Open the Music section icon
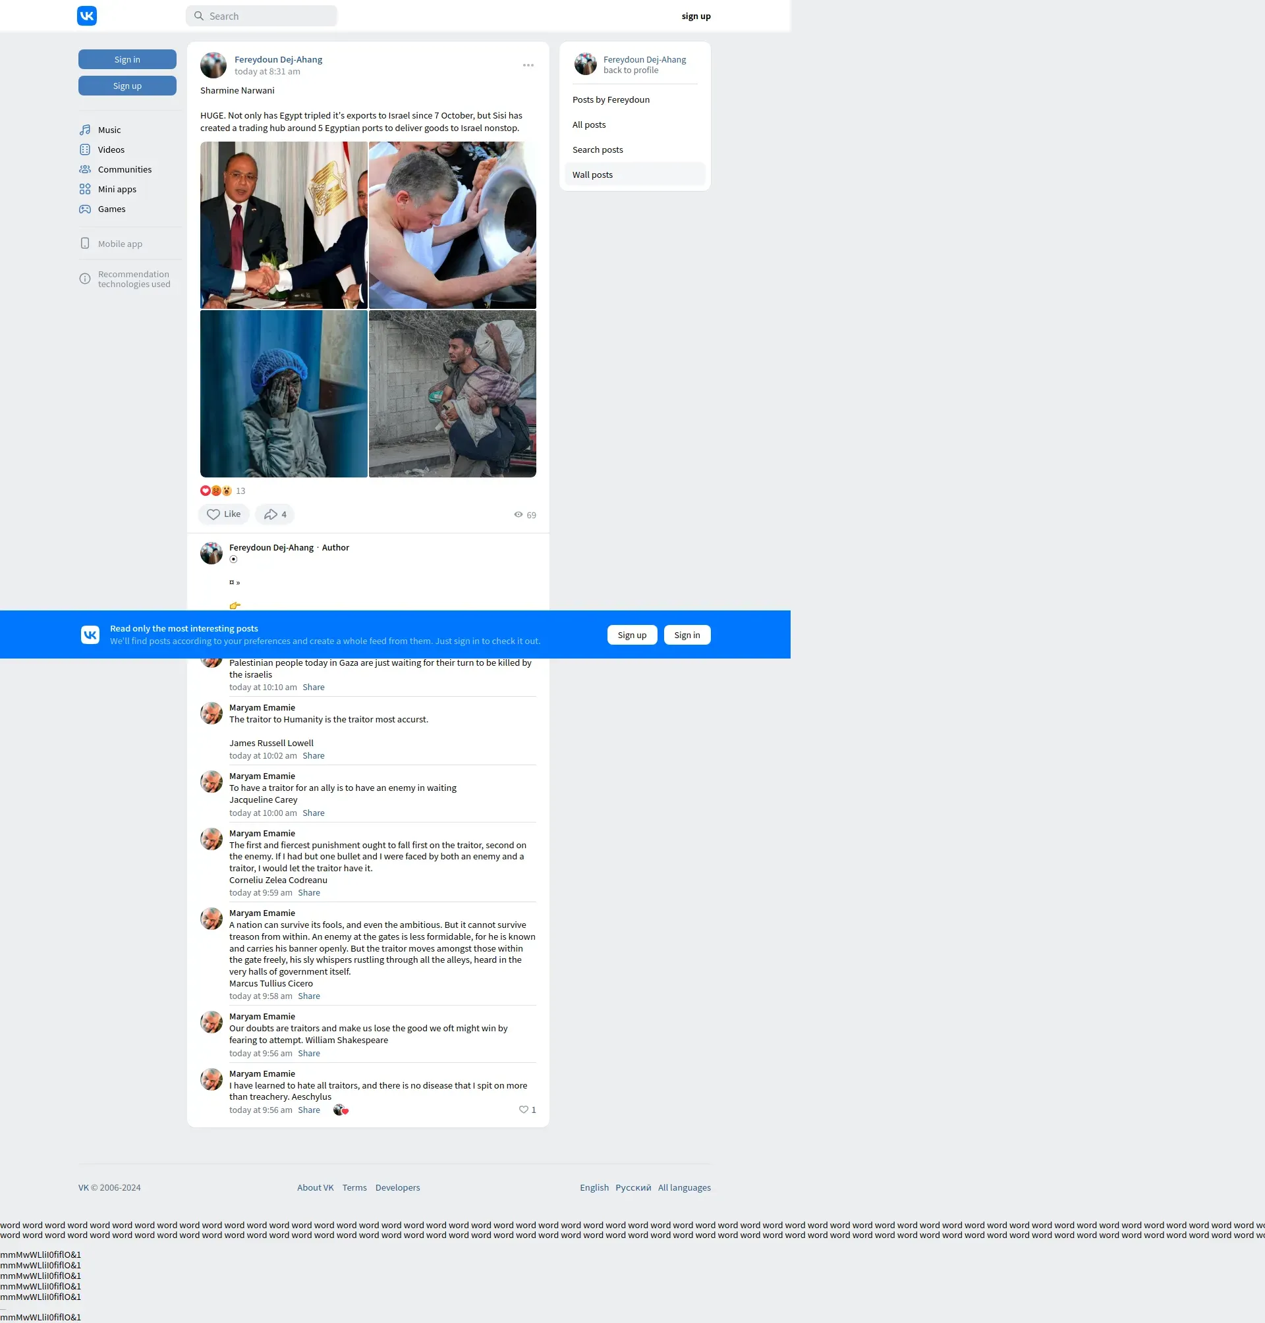The image size is (1265, 1323). coord(85,130)
